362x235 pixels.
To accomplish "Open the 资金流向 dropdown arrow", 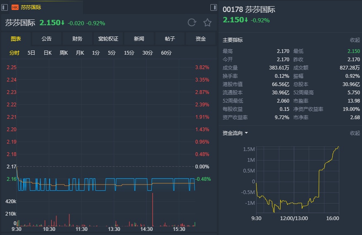I will point(246,133).
